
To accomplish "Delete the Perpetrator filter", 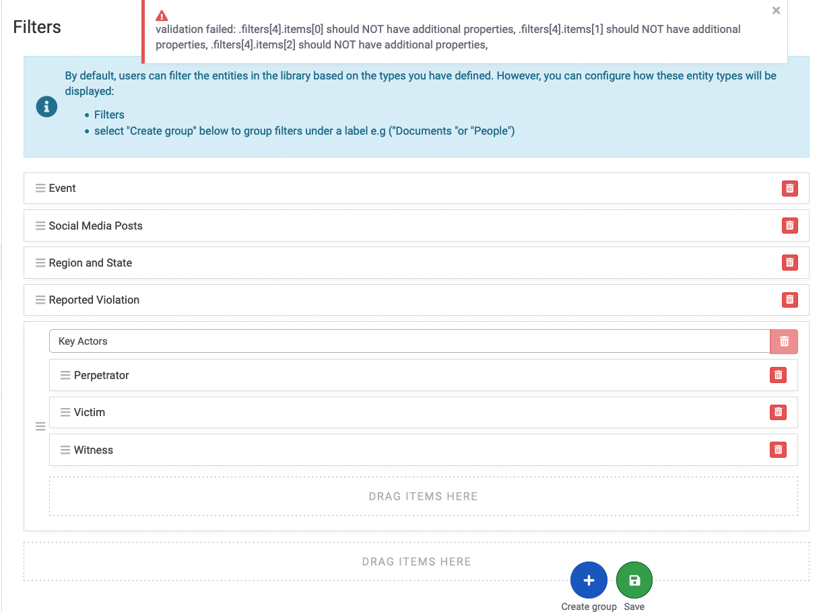I will [x=778, y=375].
